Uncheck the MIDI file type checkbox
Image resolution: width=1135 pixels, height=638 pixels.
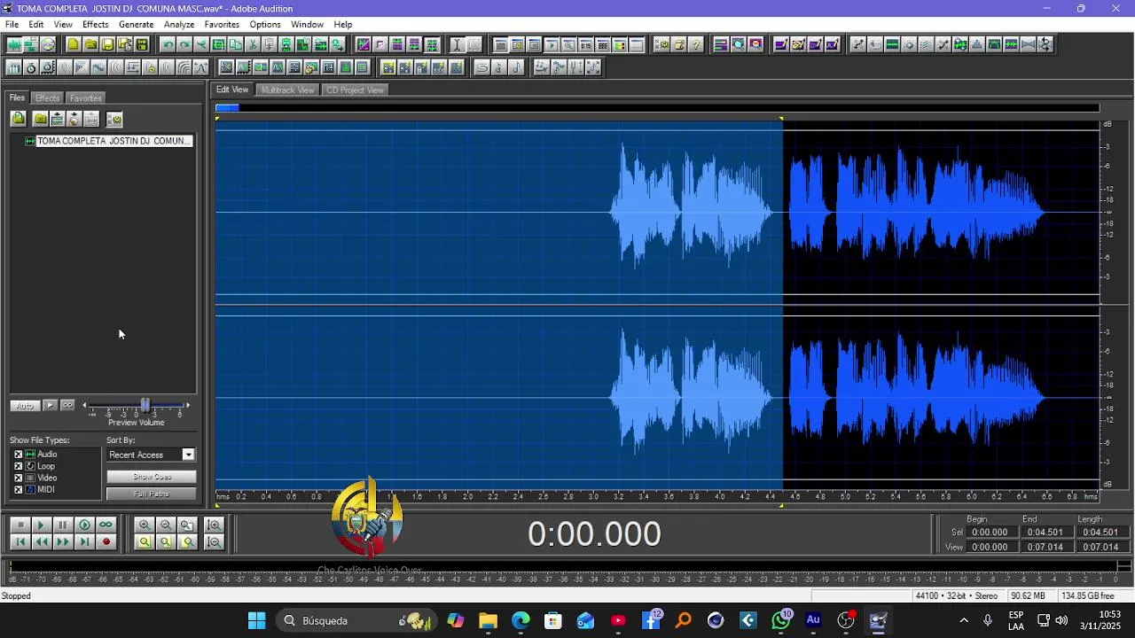coord(18,489)
